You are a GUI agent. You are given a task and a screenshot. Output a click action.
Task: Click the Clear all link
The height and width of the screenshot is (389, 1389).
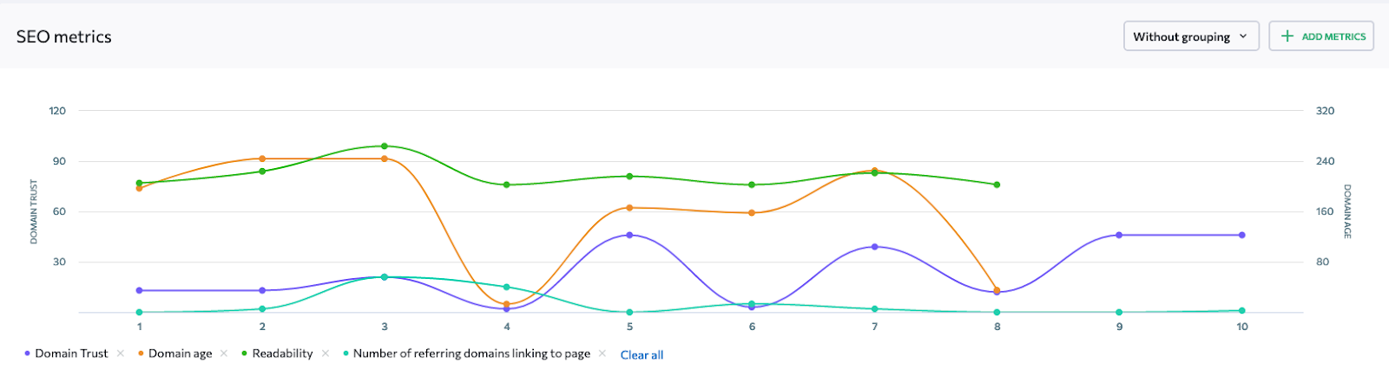click(x=642, y=355)
